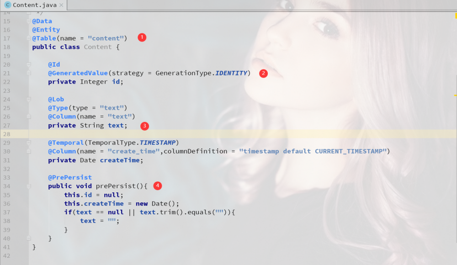Screen dimensions: 457x265
Task: Collapse the @Data annotation fold region
Action: [28, 21]
